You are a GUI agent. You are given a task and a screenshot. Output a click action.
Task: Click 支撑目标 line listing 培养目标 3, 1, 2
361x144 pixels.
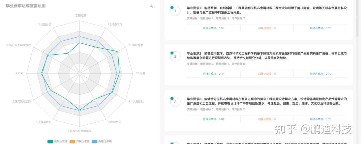216,109
